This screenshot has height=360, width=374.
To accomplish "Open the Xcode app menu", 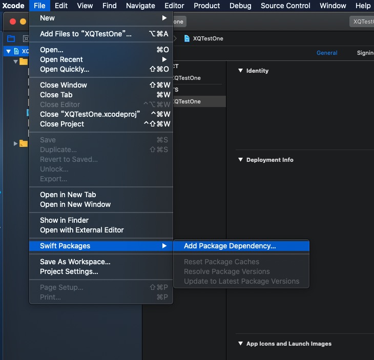I will coord(13,6).
